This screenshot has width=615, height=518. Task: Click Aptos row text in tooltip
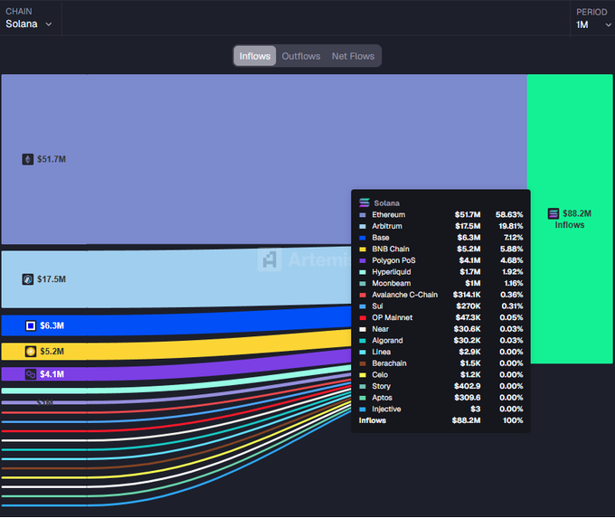(x=382, y=398)
